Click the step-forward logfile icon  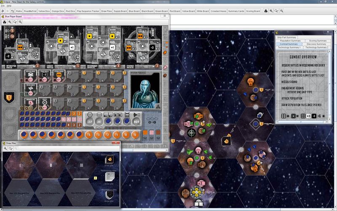pyautogui.click(x=8, y=11)
